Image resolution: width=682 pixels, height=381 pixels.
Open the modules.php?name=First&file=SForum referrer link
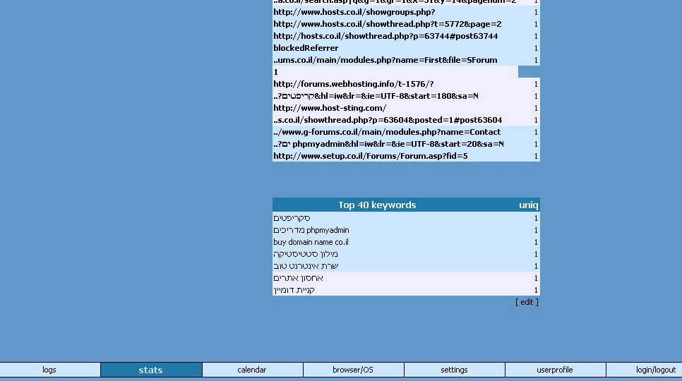point(385,60)
